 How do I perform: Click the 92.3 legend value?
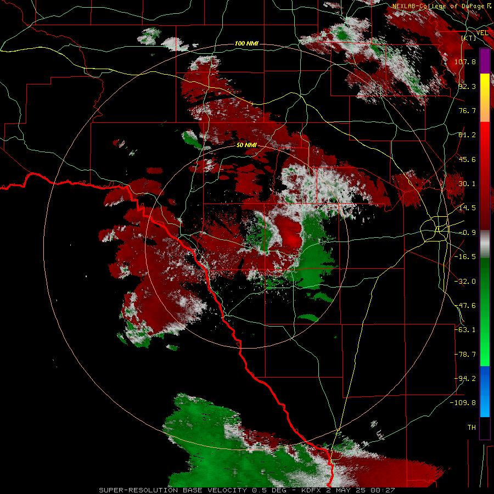pos(467,86)
